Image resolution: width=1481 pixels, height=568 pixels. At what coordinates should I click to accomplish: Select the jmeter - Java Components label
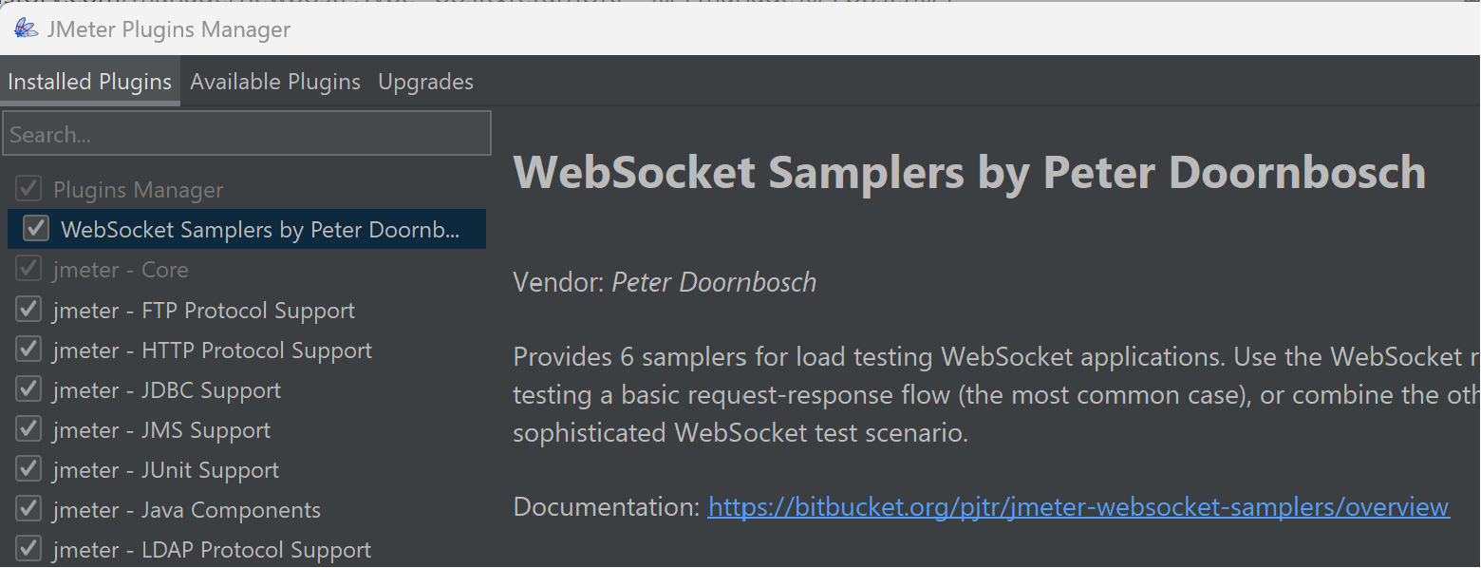point(187,510)
